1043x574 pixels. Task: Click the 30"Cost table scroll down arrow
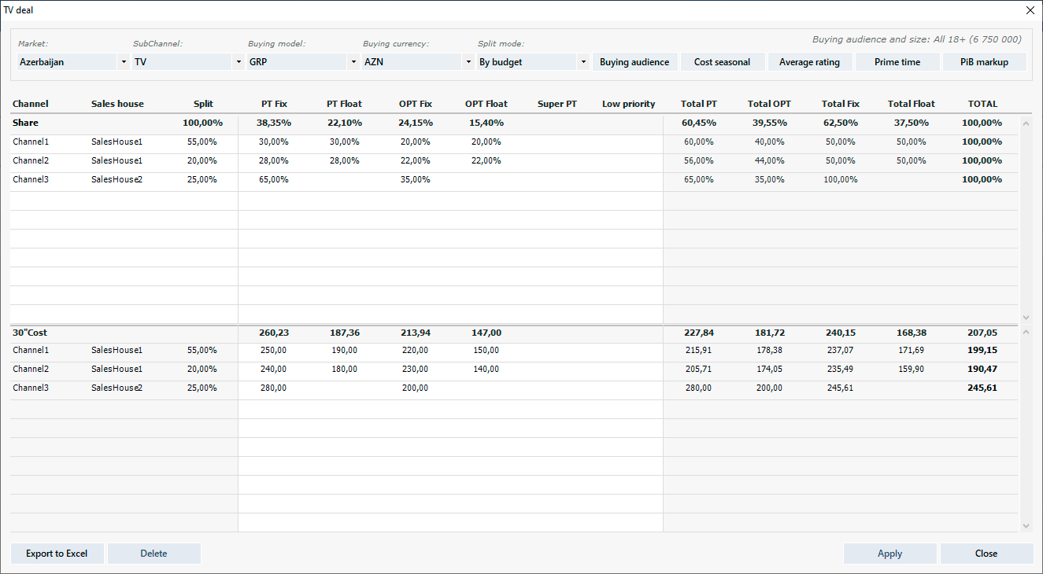click(x=1025, y=525)
